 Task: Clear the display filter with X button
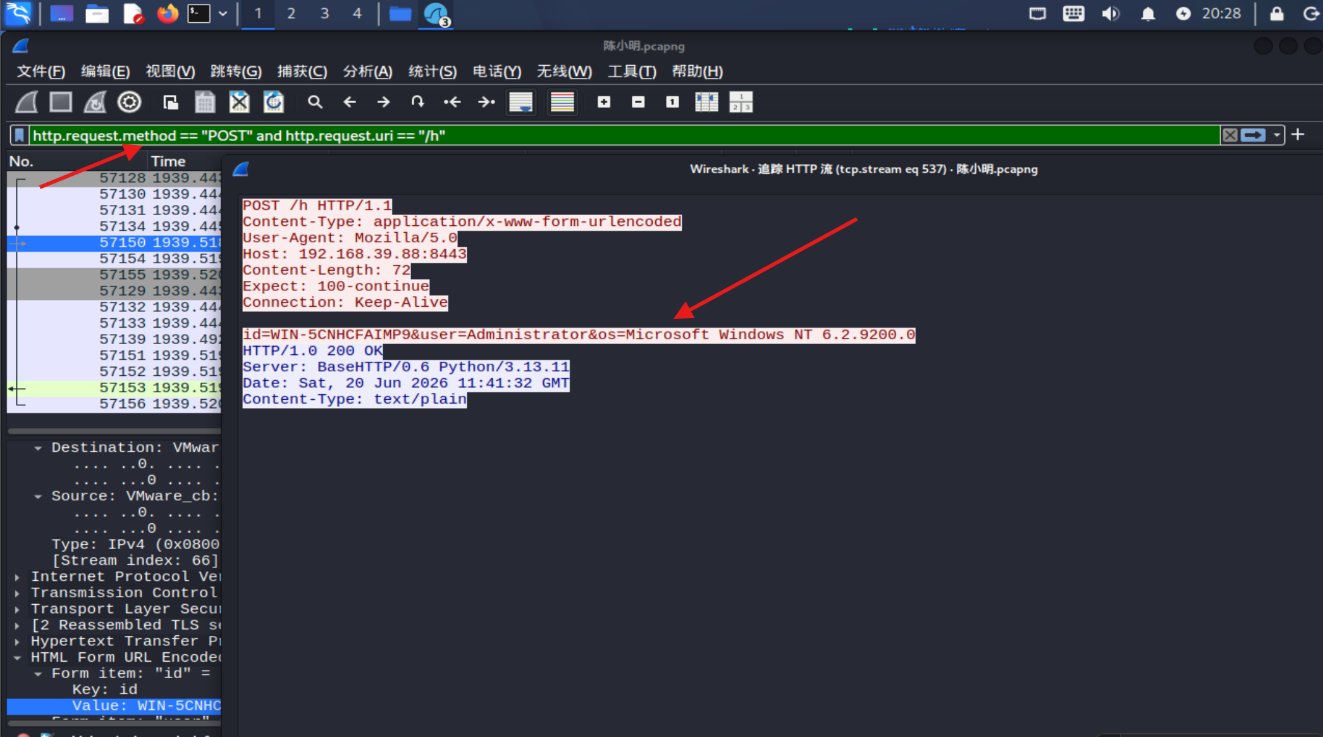pyautogui.click(x=1230, y=135)
